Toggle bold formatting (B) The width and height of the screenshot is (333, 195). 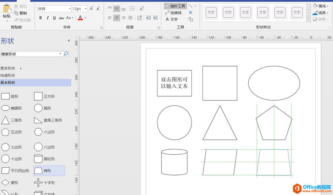click(40, 18)
